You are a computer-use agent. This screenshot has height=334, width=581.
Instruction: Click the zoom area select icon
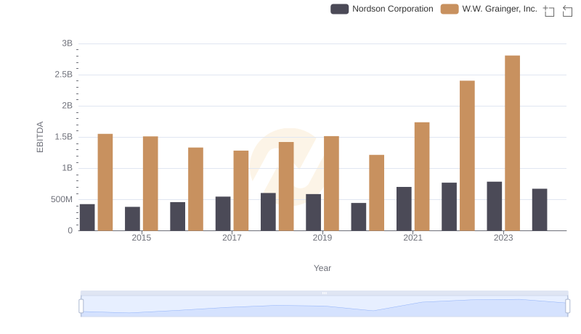[x=549, y=11]
